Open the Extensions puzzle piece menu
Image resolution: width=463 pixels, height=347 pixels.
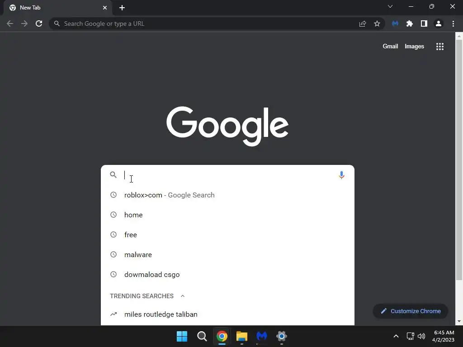pyautogui.click(x=410, y=23)
